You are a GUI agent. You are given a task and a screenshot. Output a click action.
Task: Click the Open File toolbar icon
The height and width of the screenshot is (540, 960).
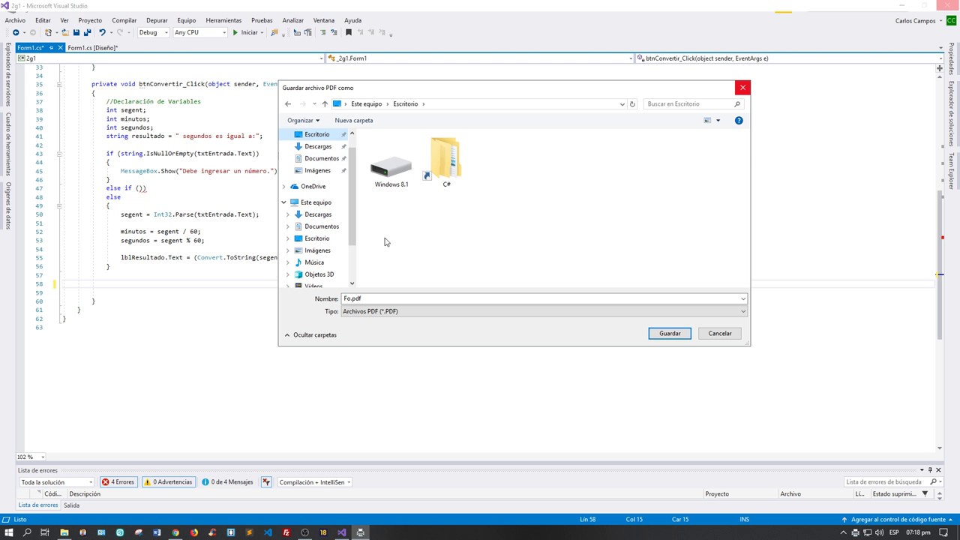(x=65, y=32)
